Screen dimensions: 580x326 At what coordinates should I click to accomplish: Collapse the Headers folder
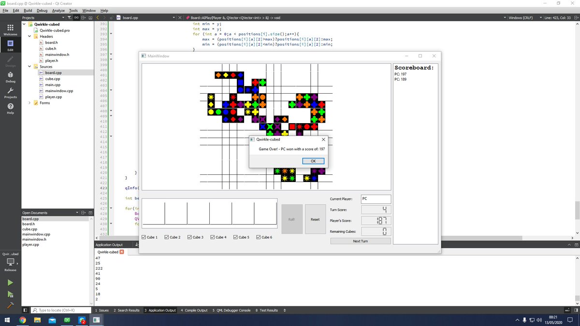[29, 36]
